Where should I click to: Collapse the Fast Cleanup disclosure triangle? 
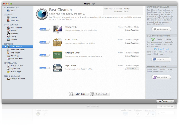click(x=6, y=47)
